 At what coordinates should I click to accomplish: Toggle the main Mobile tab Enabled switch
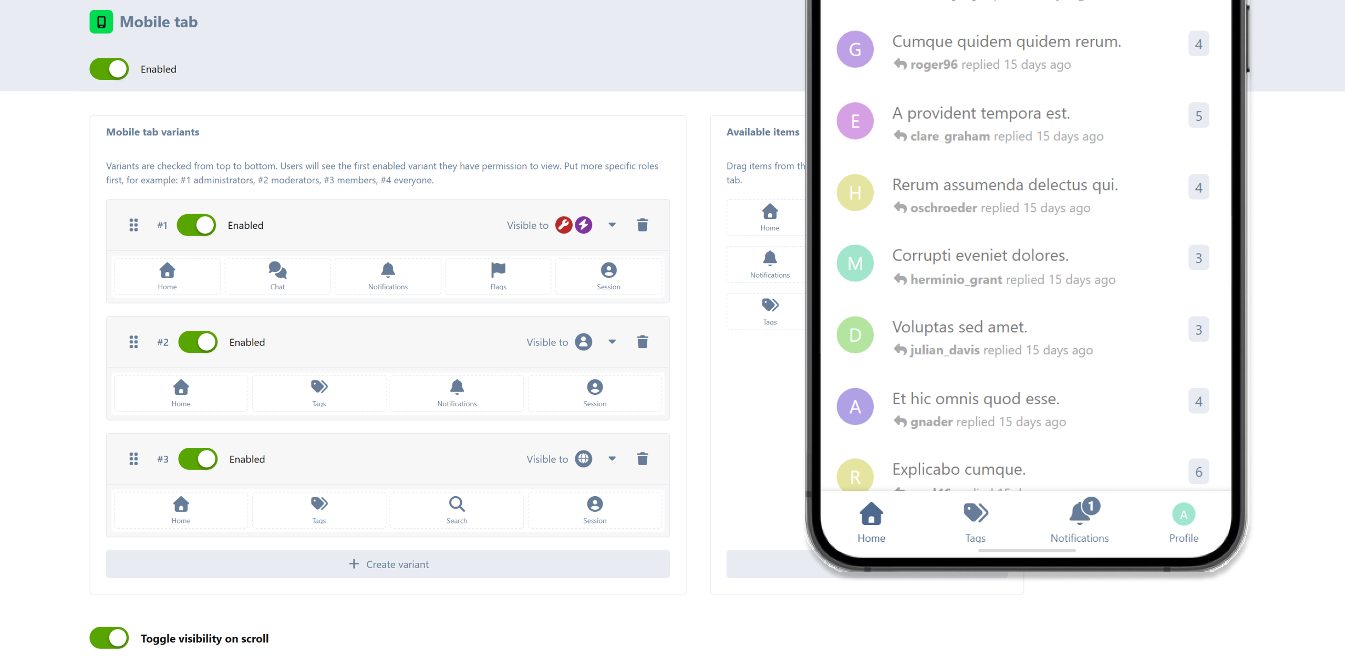point(109,69)
